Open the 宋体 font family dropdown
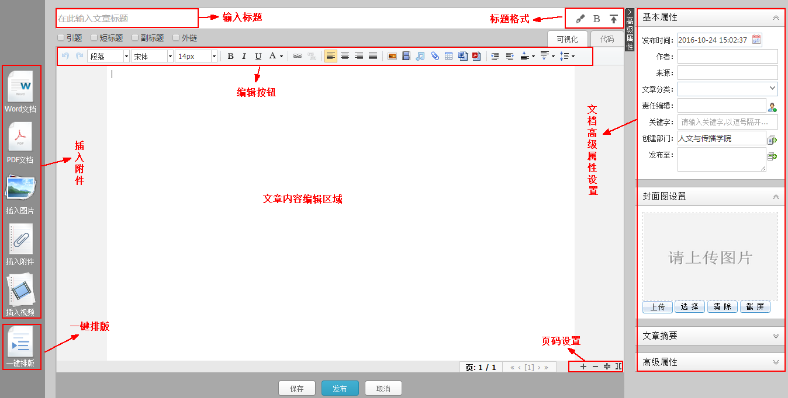Viewport: 788px width, 398px height. [x=152, y=56]
